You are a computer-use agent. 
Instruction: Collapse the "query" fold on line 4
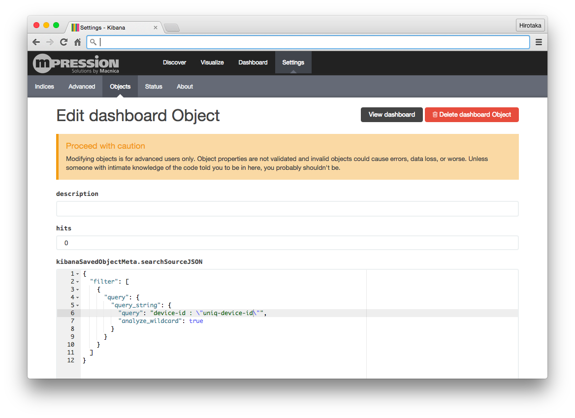coord(78,298)
